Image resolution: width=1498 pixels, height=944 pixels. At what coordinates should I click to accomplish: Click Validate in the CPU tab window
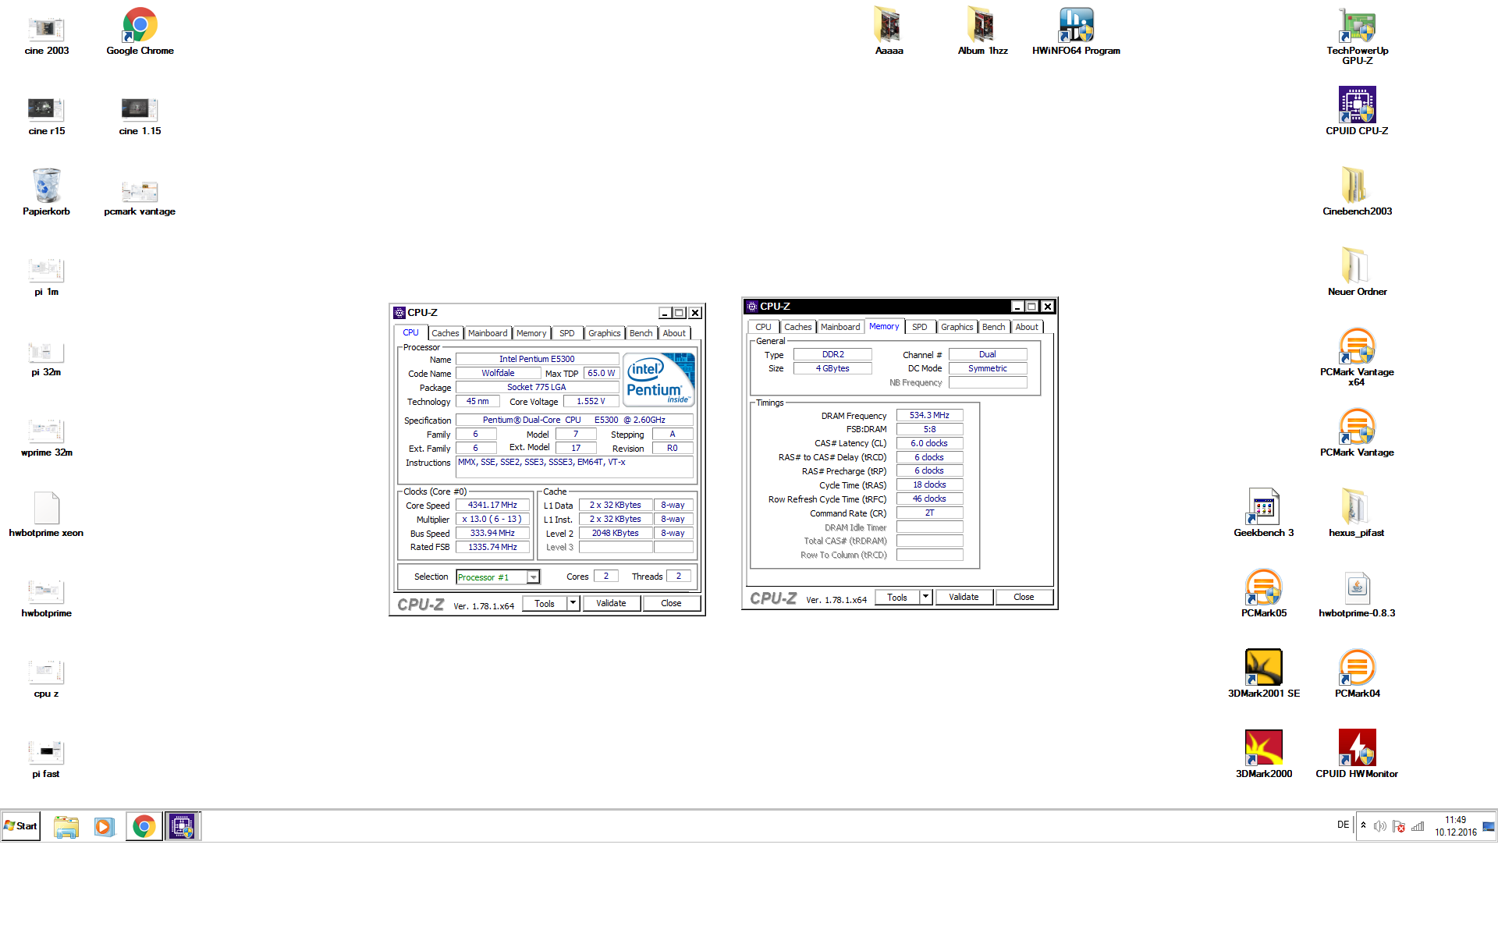point(611,603)
